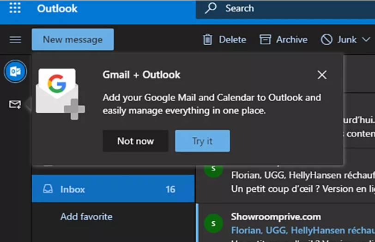The height and width of the screenshot is (242, 375).
Task: Click the Inbox tray icon
Action: tap(48, 189)
